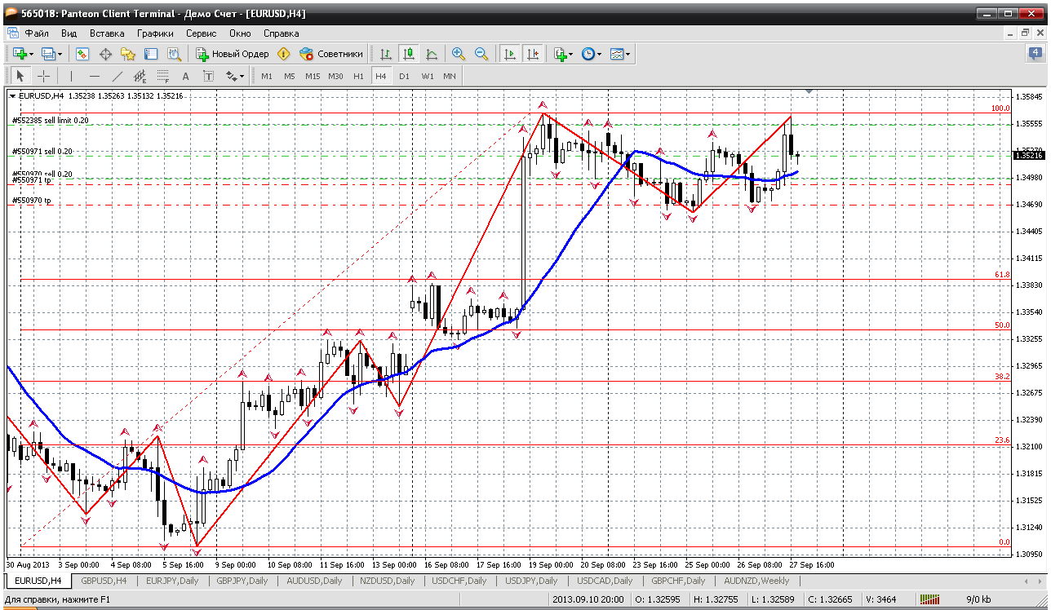Open the new chart dropdown arrow
The width and height of the screenshot is (1051, 610).
pyautogui.click(x=32, y=55)
